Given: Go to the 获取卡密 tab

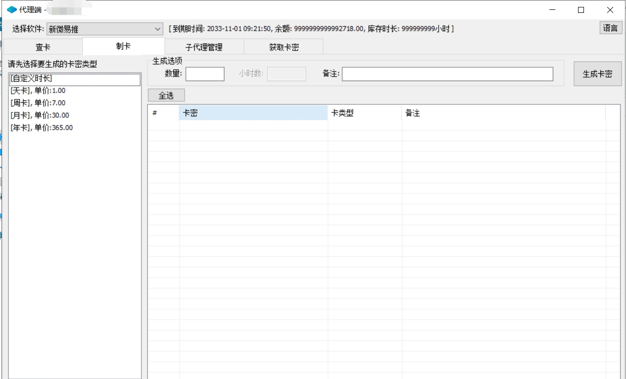Looking at the screenshot, I should point(284,47).
